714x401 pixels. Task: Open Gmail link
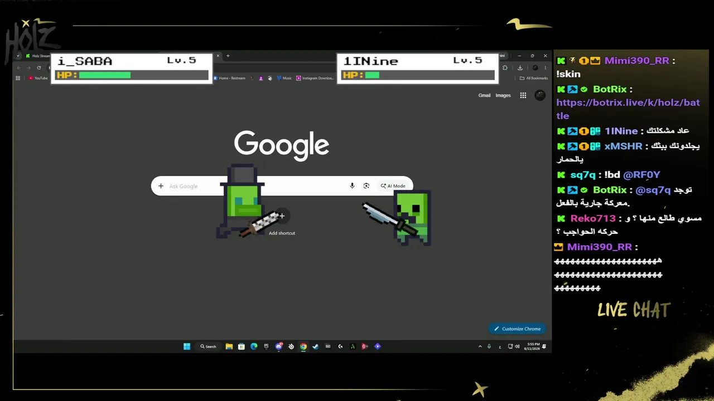click(484, 95)
